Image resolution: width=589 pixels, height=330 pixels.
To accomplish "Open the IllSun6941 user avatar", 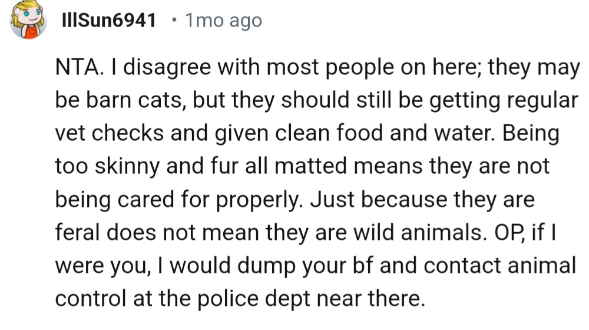I will (x=28, y=19).
